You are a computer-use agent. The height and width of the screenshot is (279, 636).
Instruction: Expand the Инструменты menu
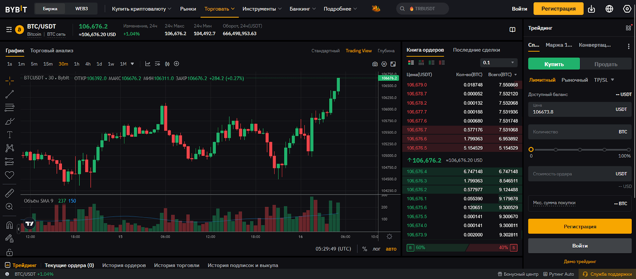tap(262, 9)
